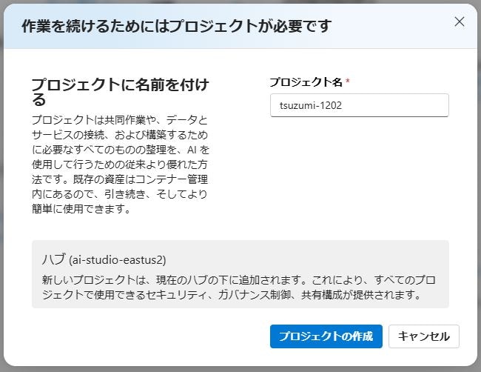481x372 pixels.
Task: Close the project required dialog
Action: (x=460, y=21)
